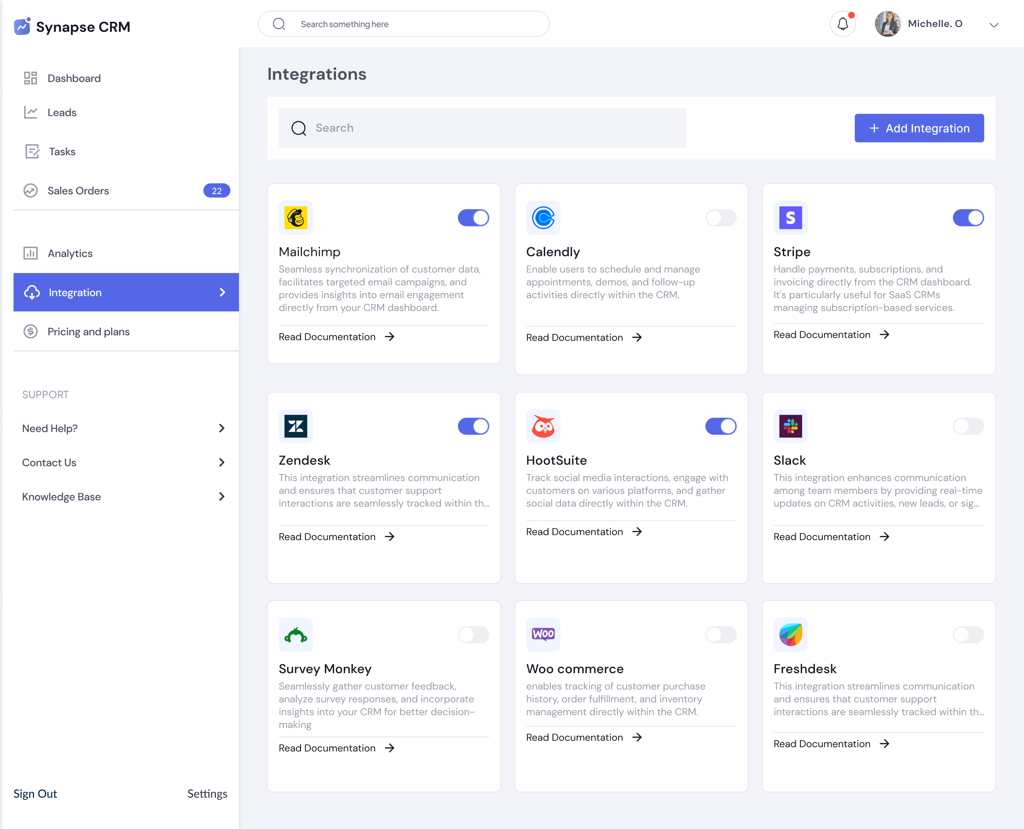1024x829 pixels.
Task: Click the Survey Monkey logo icon
Action: (296, 635)
